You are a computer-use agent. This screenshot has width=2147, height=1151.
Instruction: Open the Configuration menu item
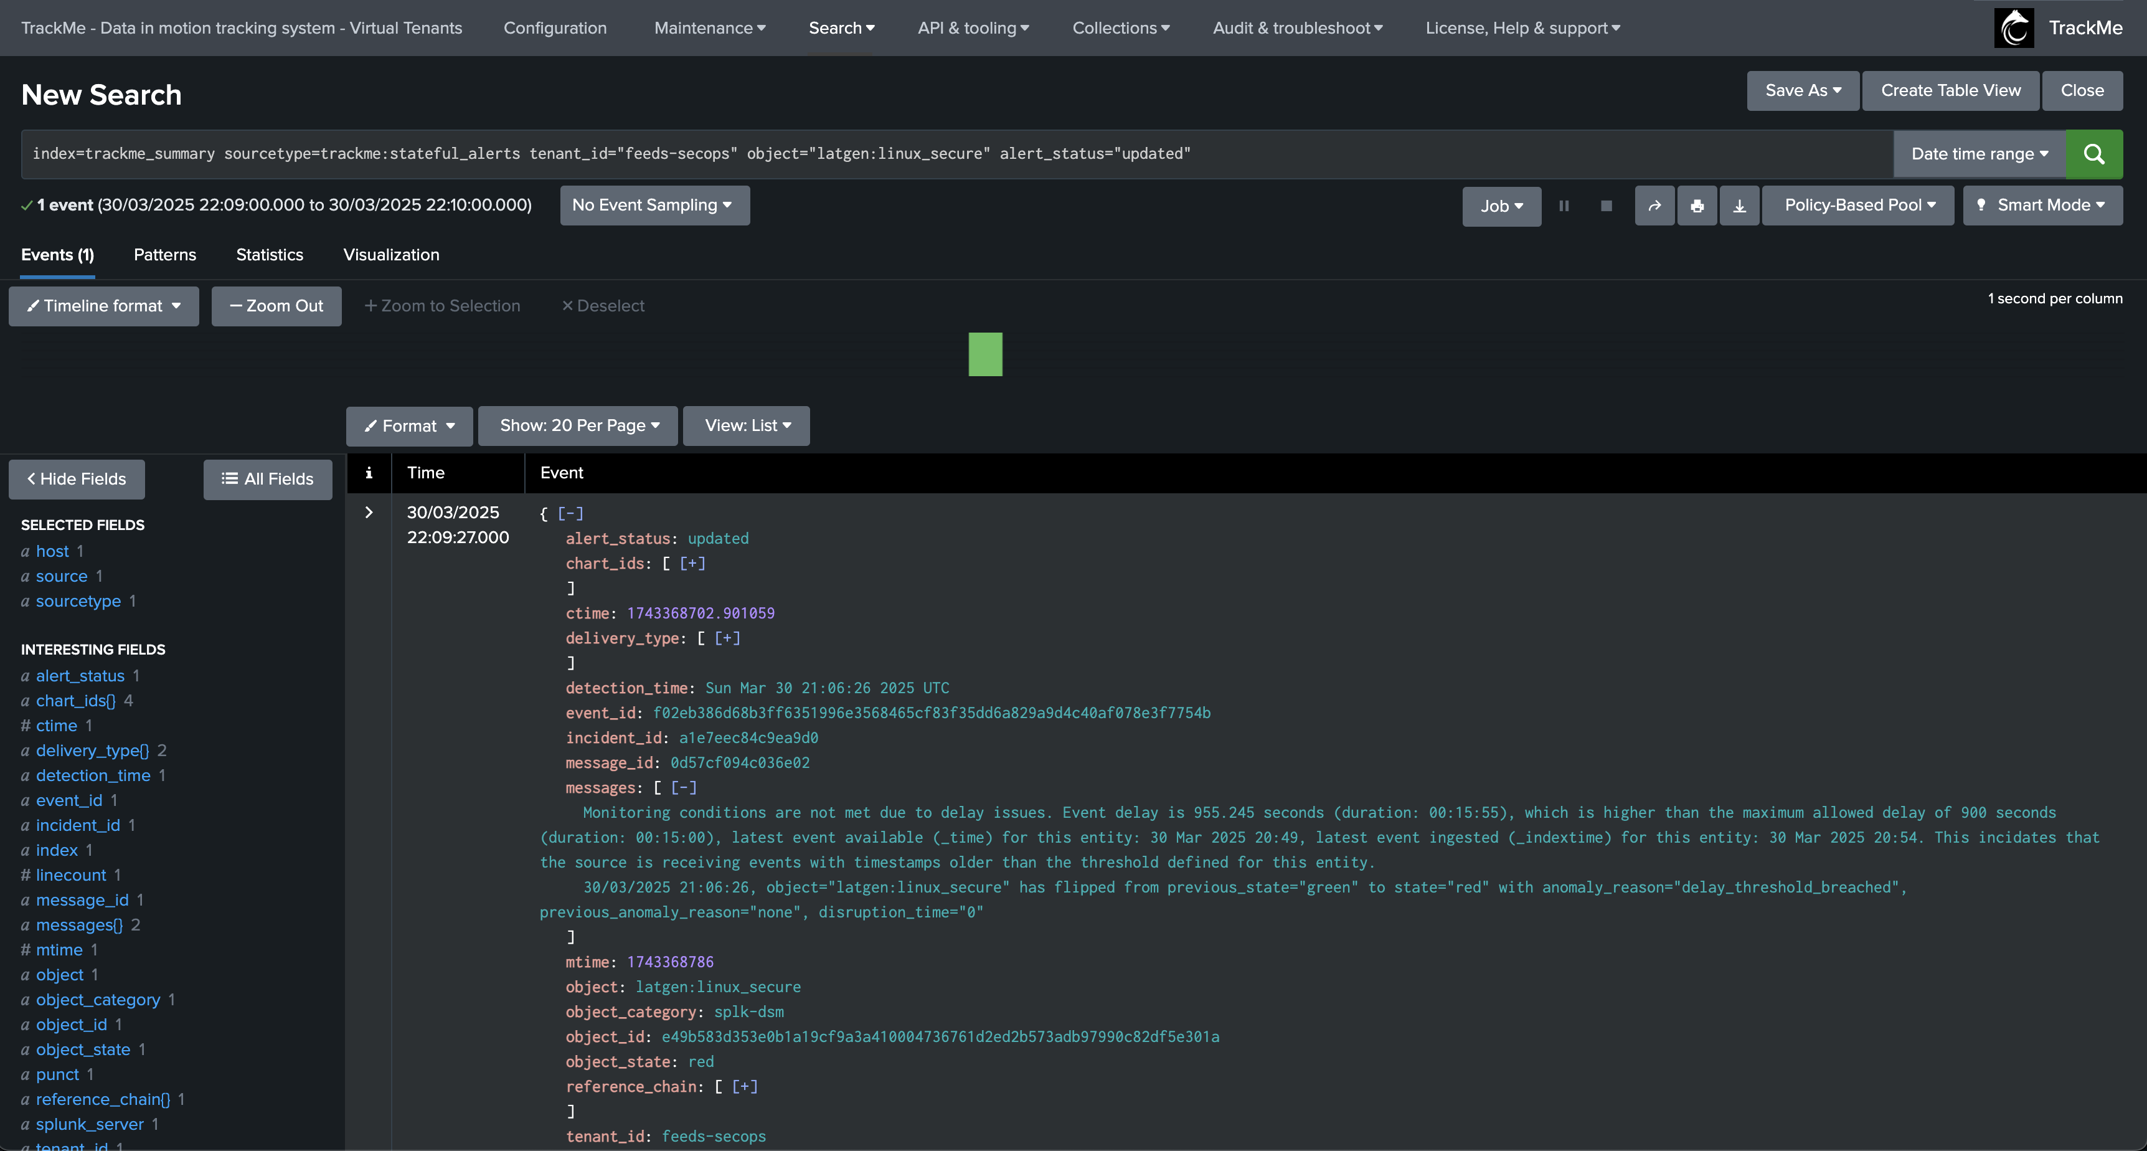click(555, 28)
